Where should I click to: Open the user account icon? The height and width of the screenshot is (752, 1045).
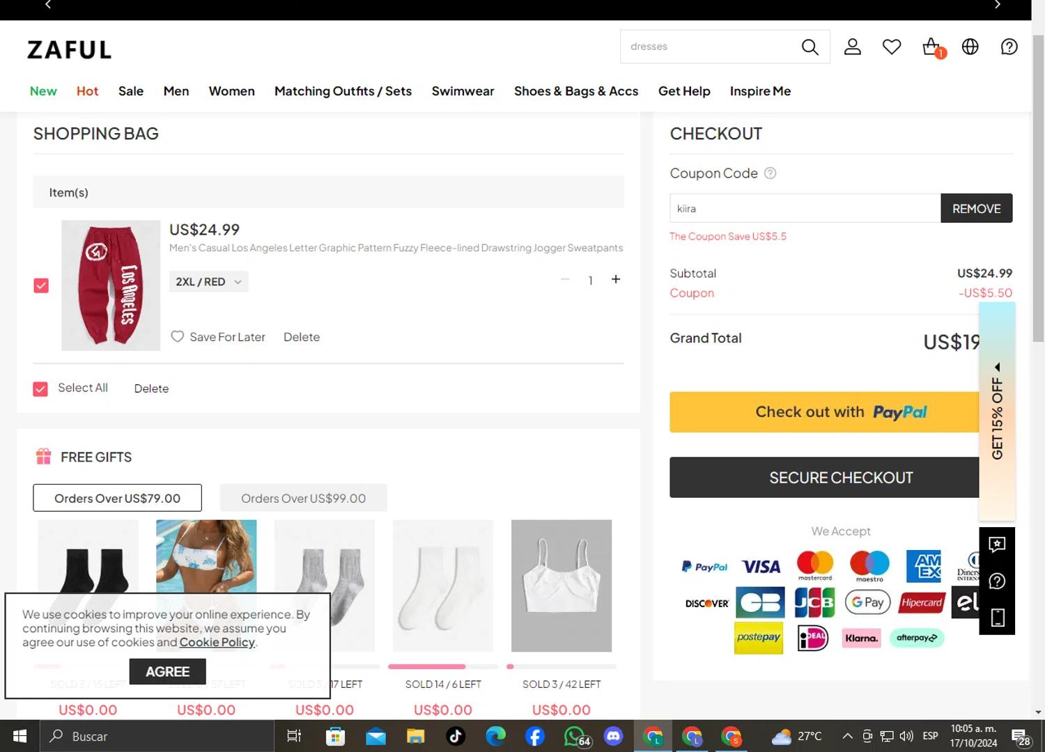tap(853, 47)
